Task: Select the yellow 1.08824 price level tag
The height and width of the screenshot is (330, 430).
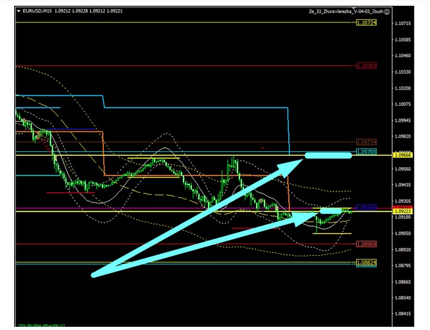Action: [x=366, y=262]
